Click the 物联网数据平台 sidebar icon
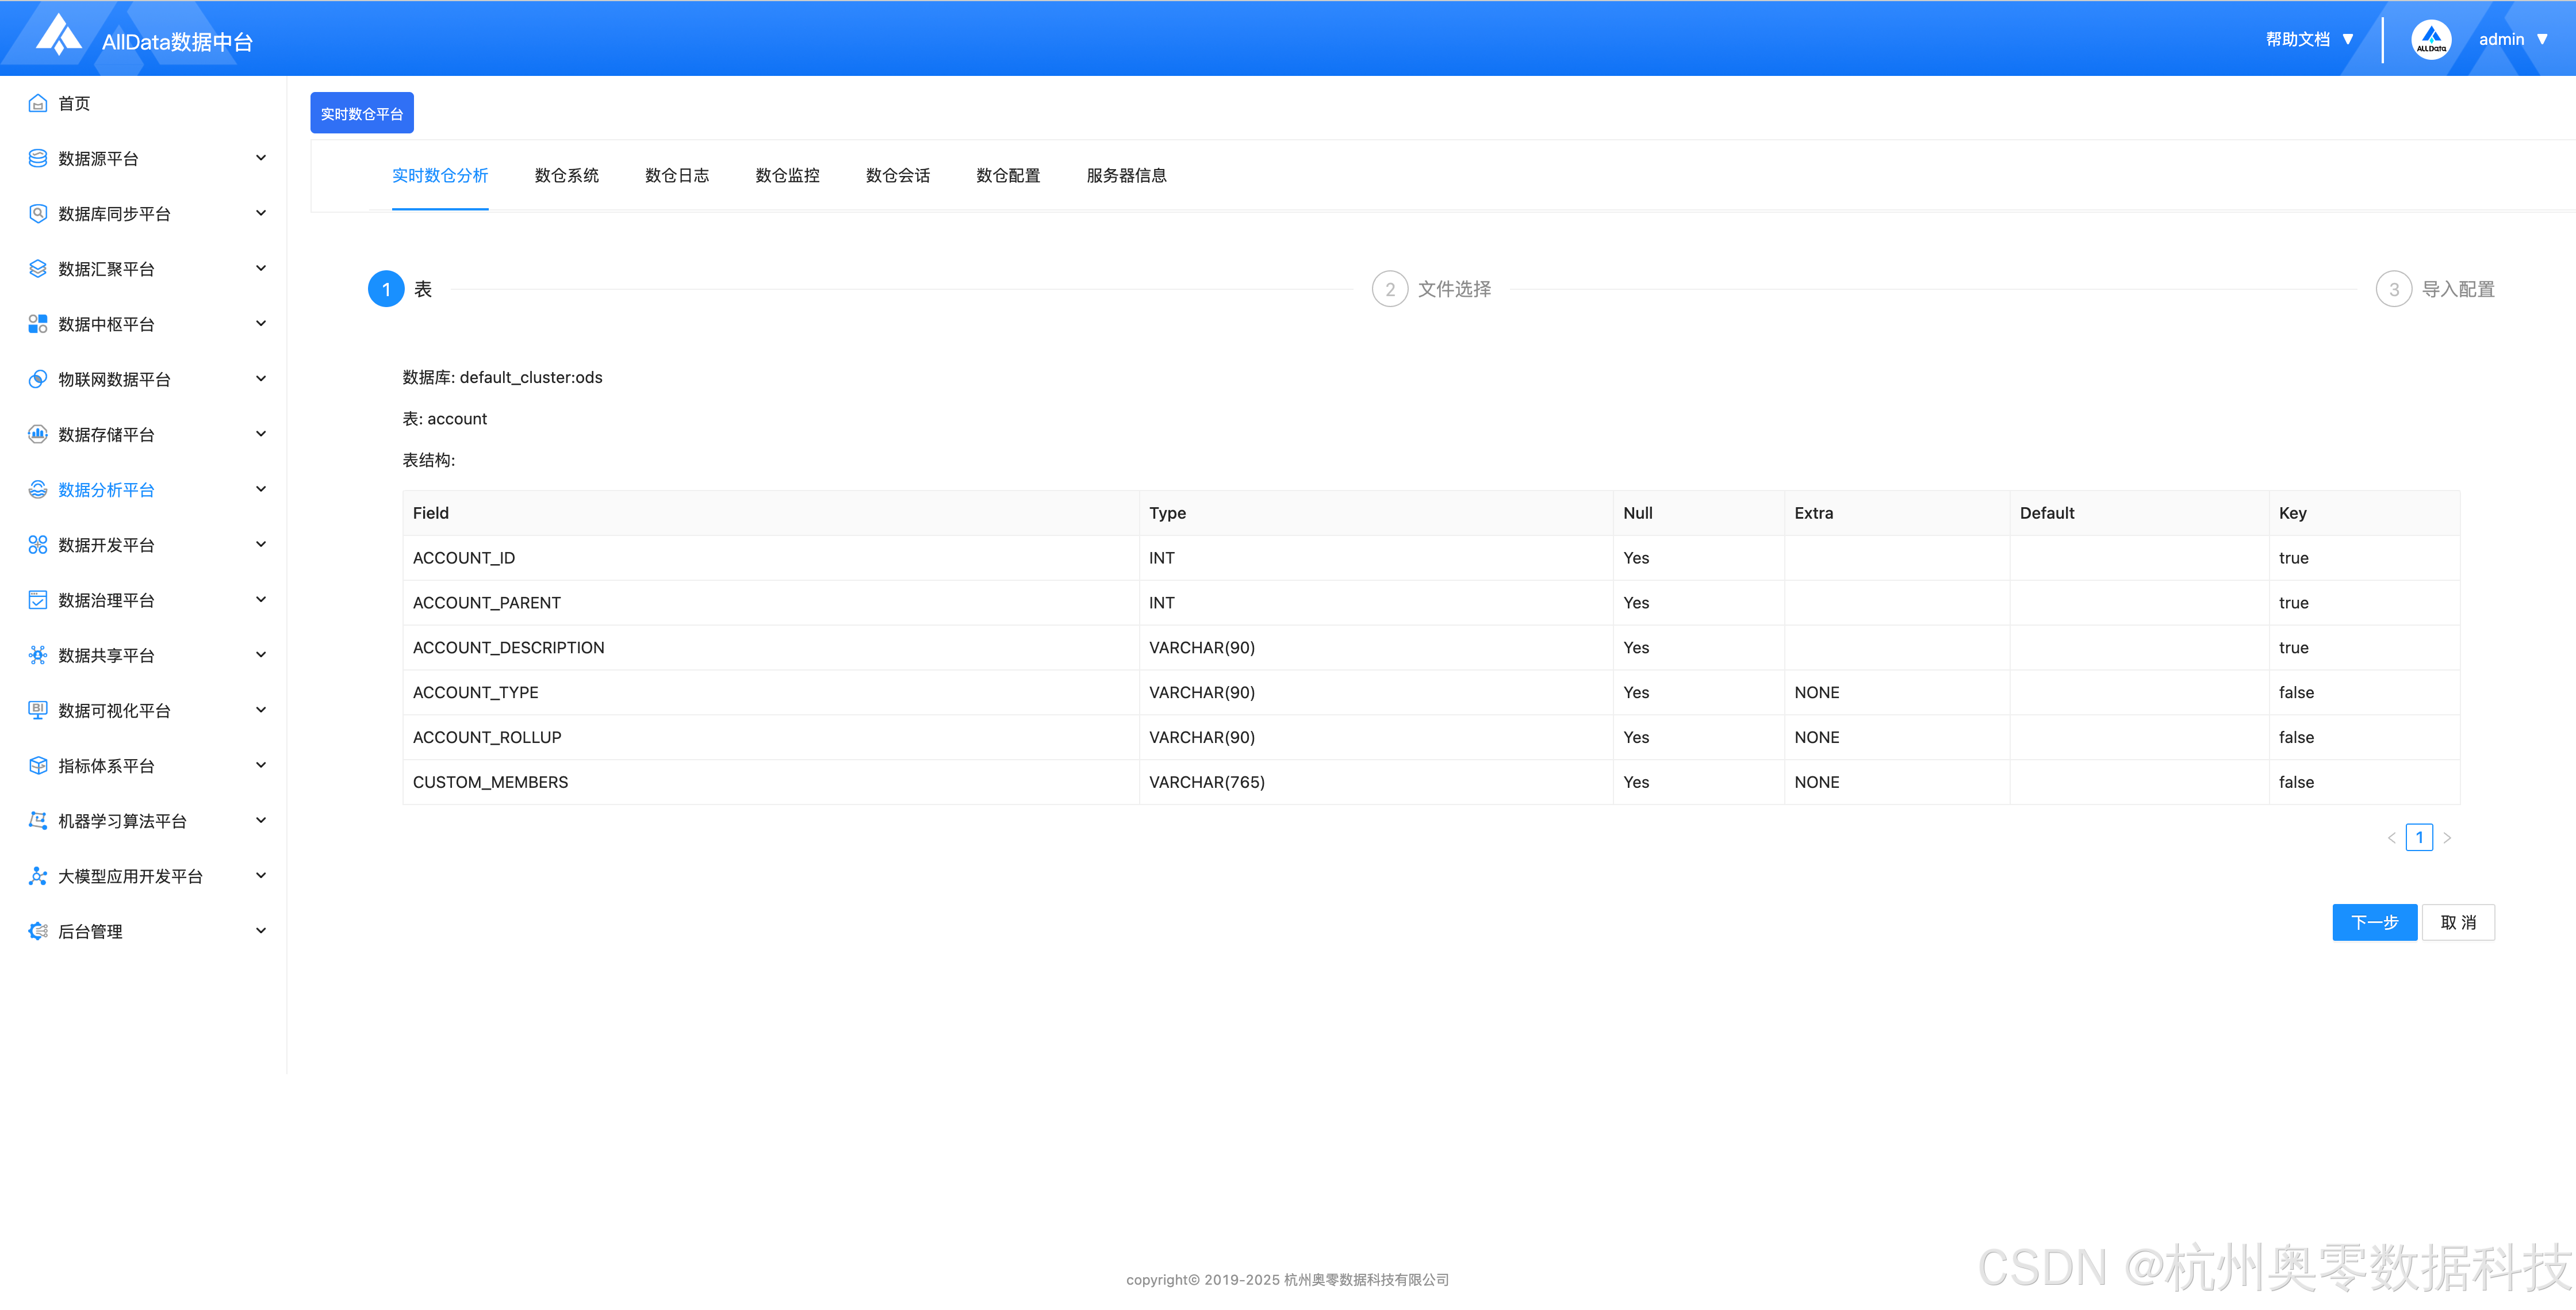2576x1310 pixels. coord(38,379)
